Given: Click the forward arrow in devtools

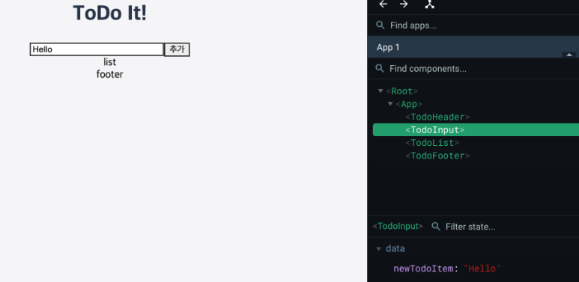Looking at the screenshot, I should (404, 4).
